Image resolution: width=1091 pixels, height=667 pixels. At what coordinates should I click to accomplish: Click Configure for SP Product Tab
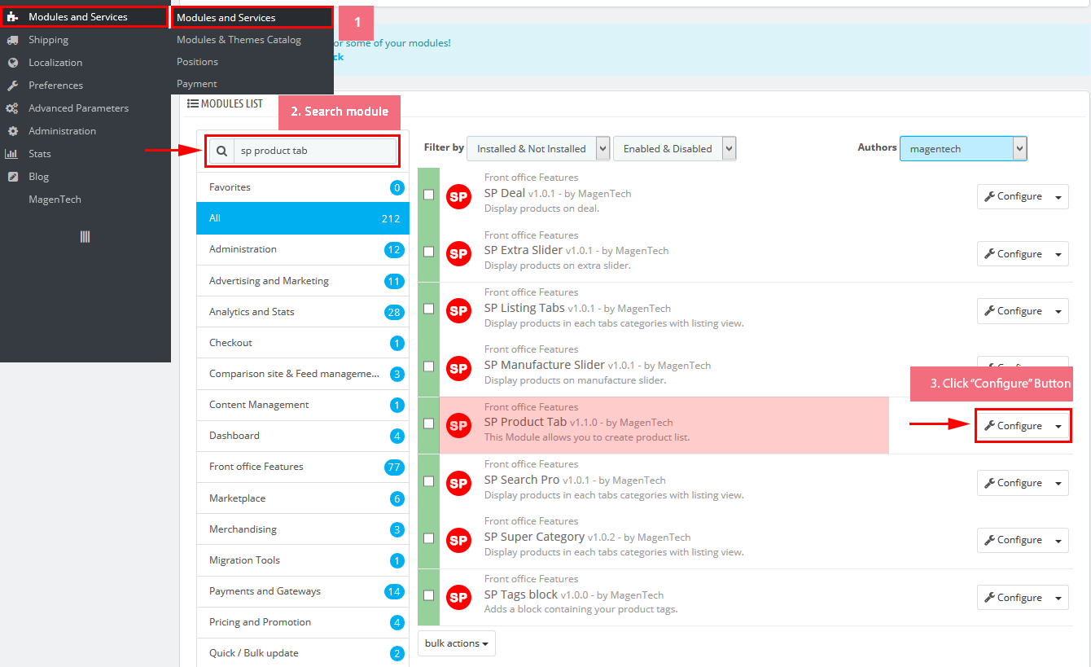[x=1014, y=426]
